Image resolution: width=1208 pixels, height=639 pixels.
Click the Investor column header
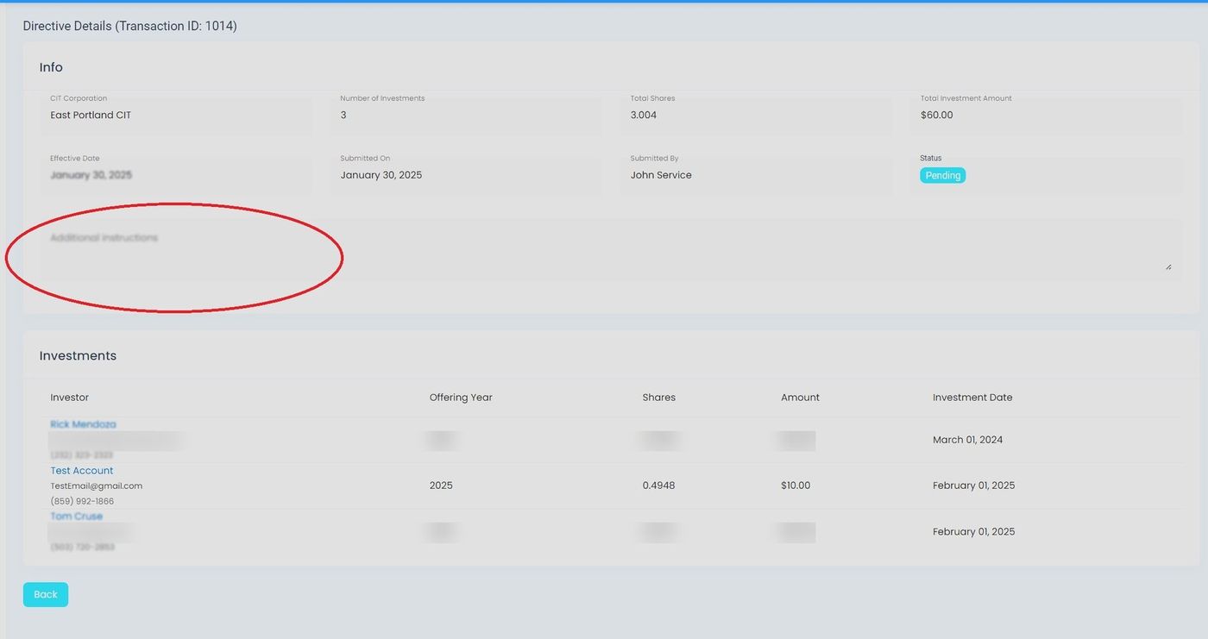click(x=70, y=398)
